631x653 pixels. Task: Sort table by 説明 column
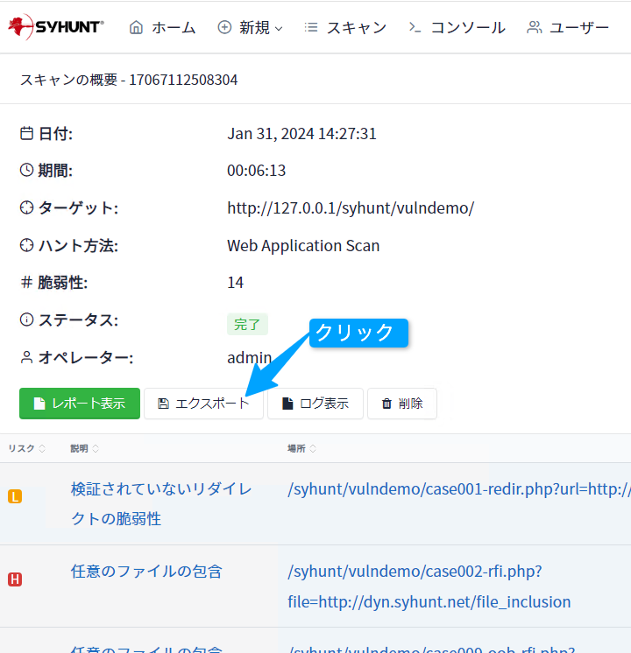click(x=84, y=448)
